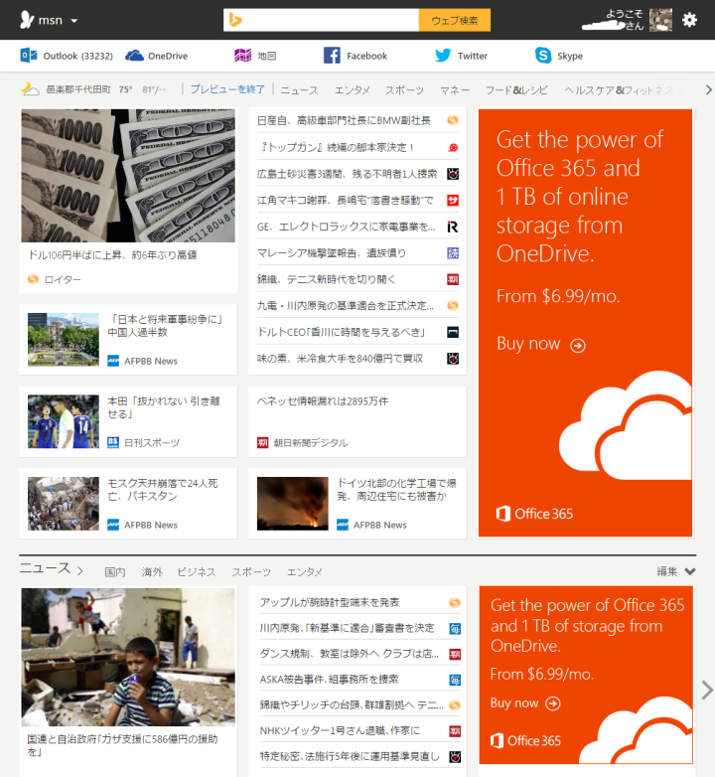The width and height of the screenshot is (715, 777).
Task: Open the 地図 maps icon
Action: [x=242, y=56]
